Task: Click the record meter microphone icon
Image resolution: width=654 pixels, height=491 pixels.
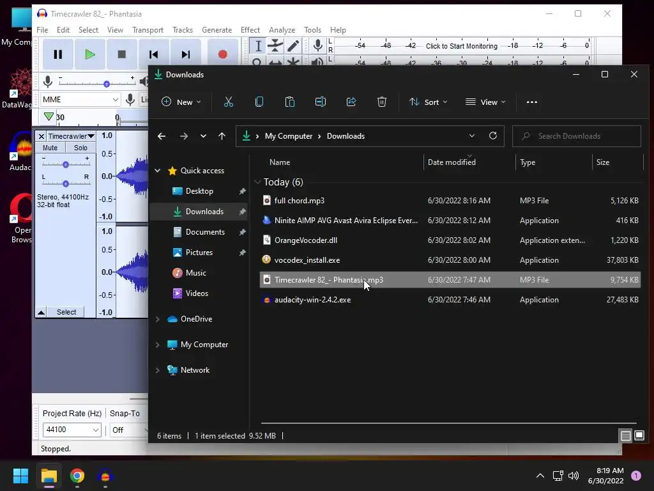Action: pyautogui.click(x=318, y=45)
